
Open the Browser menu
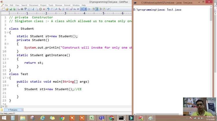59,5
